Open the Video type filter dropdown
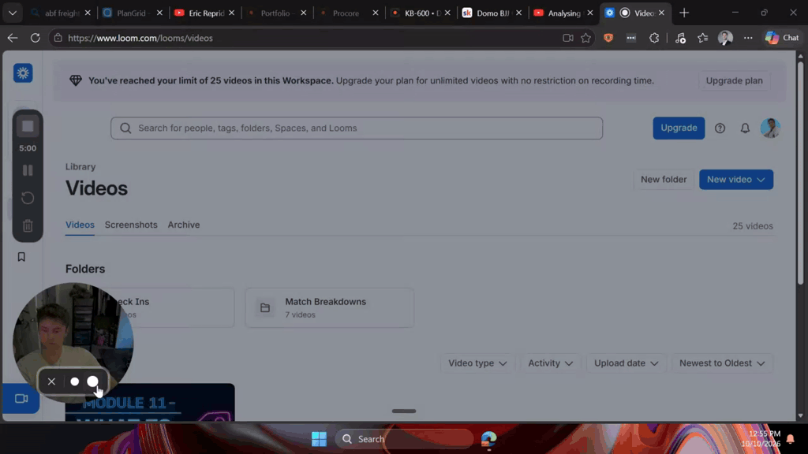Screen dimensions: 808x454 coord(477,363)
